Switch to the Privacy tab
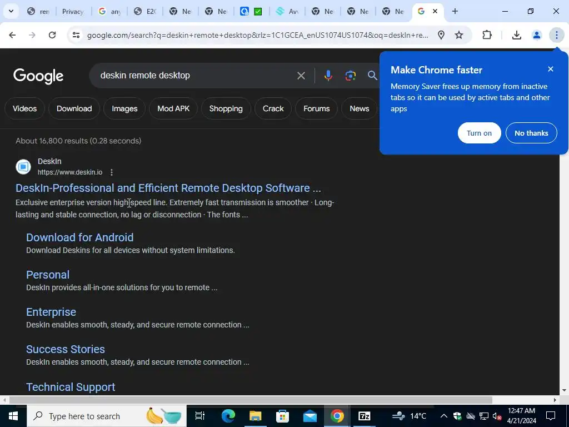Screen dimensions: 569x427 tap(73, 12)
